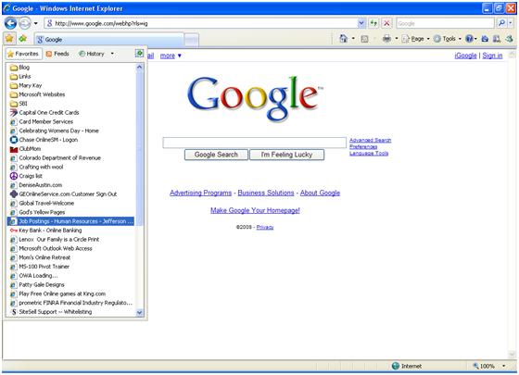Open the search provider options dropdown

click(511, 23)
